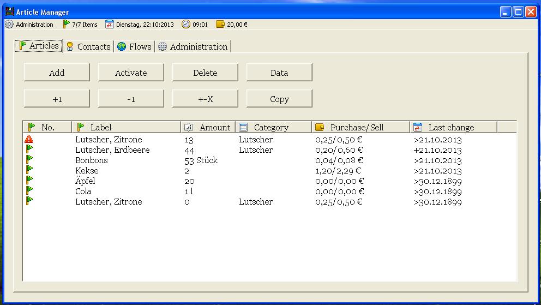Click the Article Manager title bar app icon
The width and height of the screenshot is (541, 305).
[x=10, y=11]
